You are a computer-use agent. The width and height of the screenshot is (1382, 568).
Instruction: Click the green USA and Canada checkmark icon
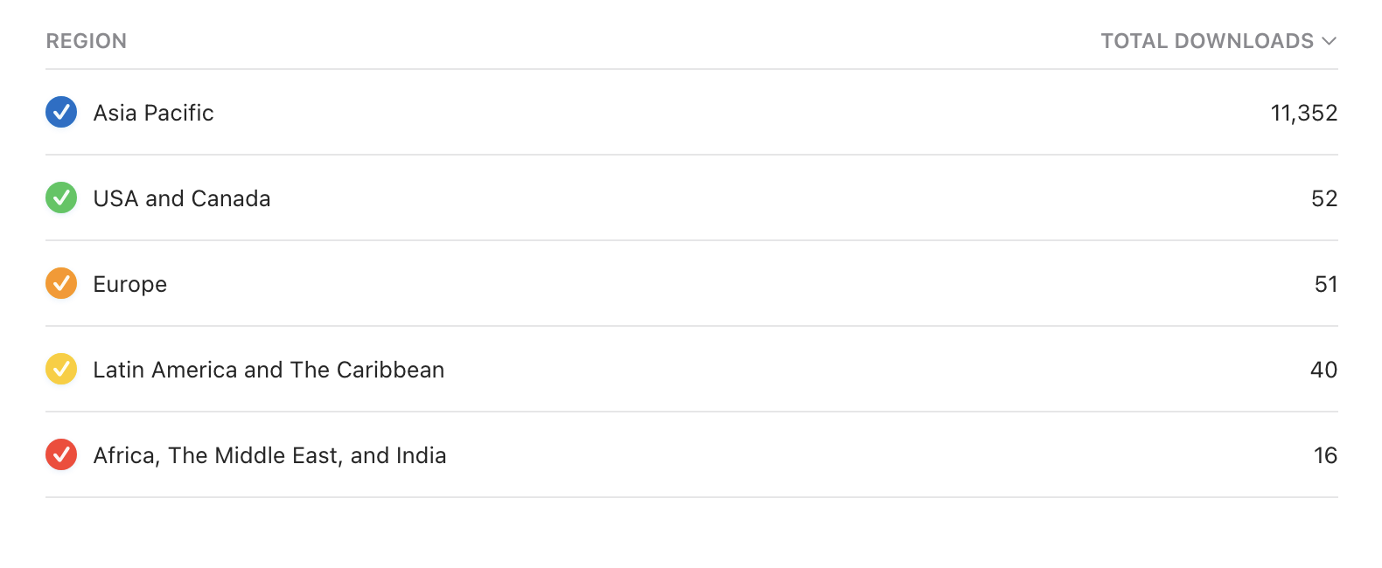coord(61,197)
